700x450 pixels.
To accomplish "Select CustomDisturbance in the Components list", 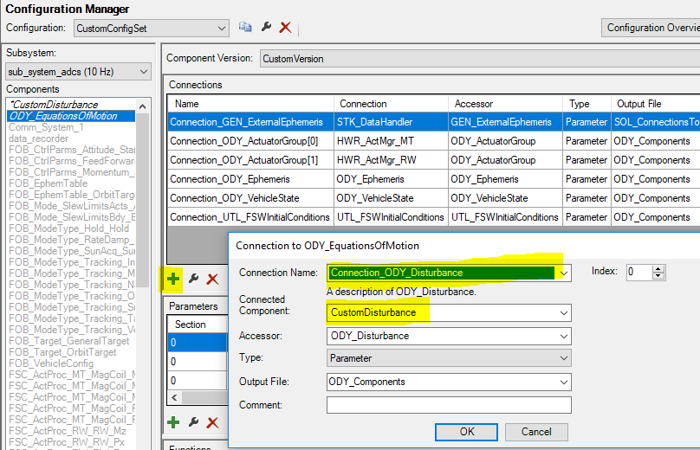I will (x=54, y=105).
